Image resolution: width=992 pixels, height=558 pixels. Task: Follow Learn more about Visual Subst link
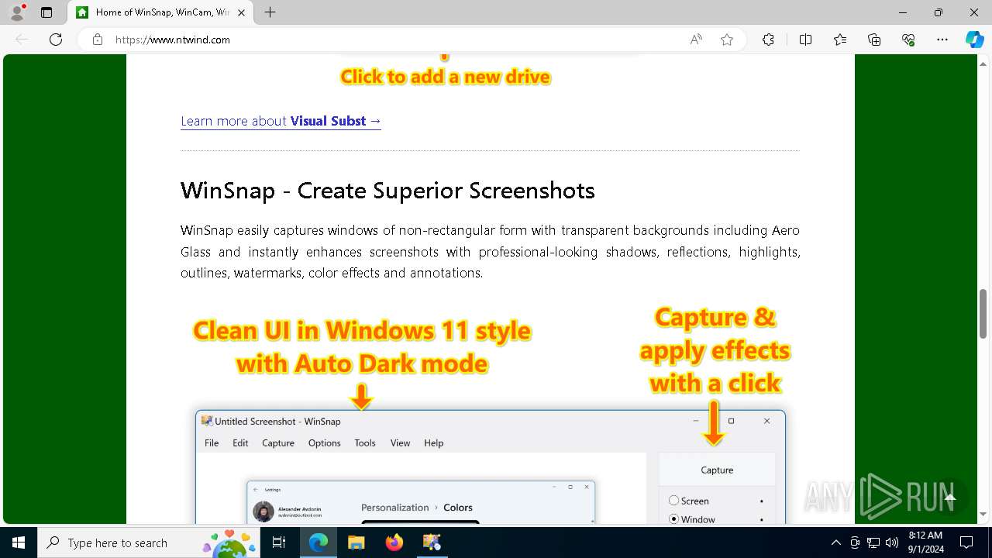click(x=281, y=121)
